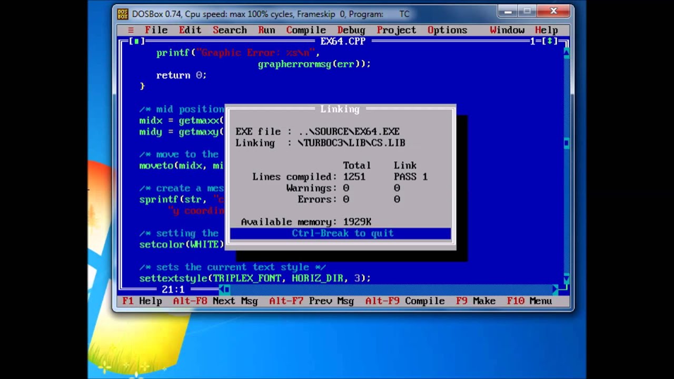Open the File menu
The image size is (674, 379).
pyautogui.click(x=156, y=30)
